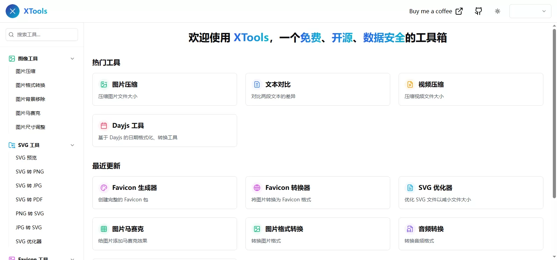Viewport: 557px width, 260px height.
Task: Open the SVG 优化器 card
Action: pyautogui.click(x=471, y=193)
